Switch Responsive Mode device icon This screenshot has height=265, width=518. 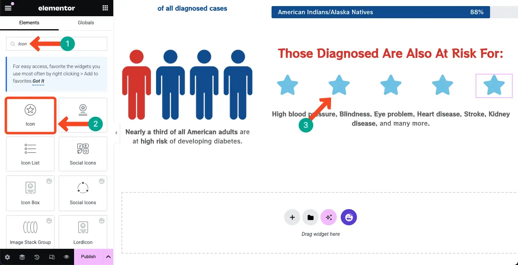tap(52, 257)
